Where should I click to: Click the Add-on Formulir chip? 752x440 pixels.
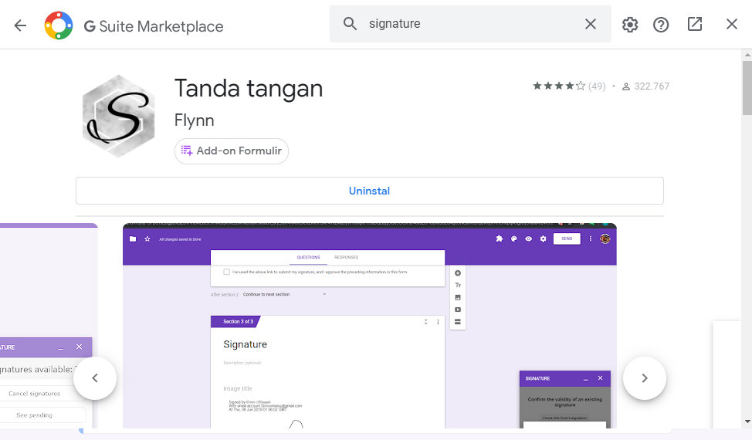click(231, 151)
